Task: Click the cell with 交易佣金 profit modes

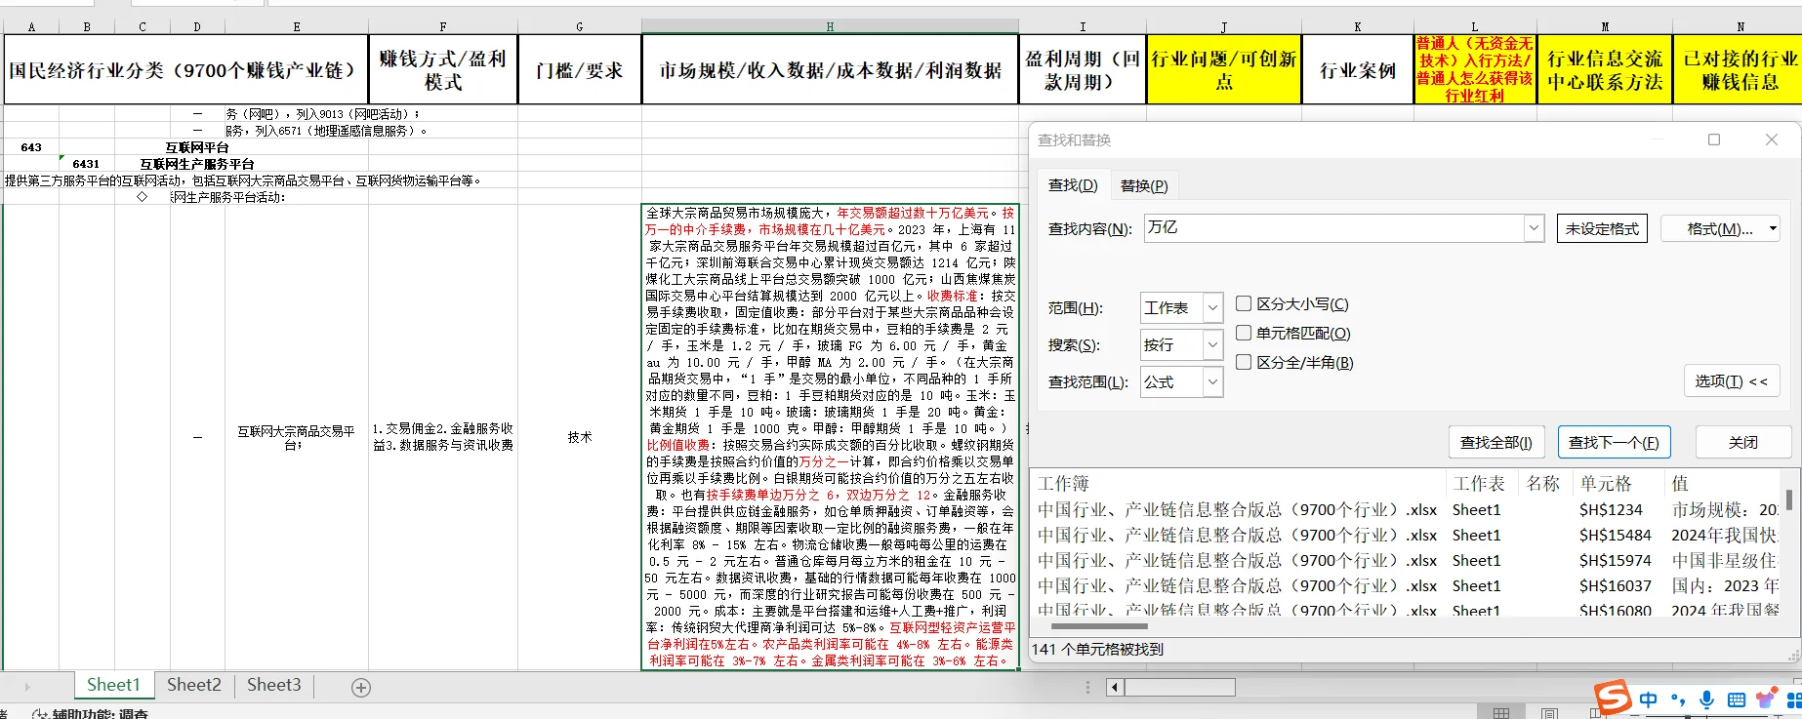Action: click(x=442, y=437)
